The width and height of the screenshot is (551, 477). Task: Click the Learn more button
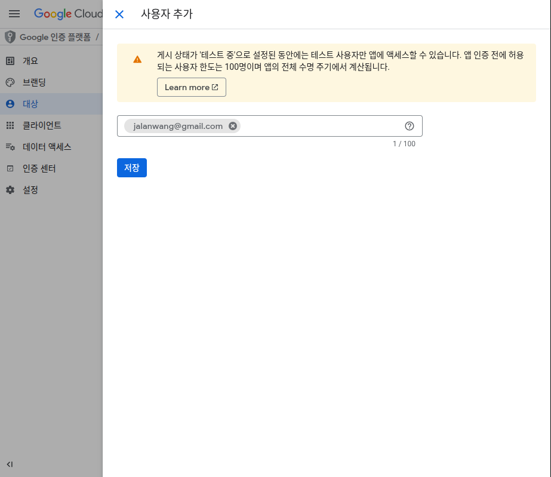191,87
